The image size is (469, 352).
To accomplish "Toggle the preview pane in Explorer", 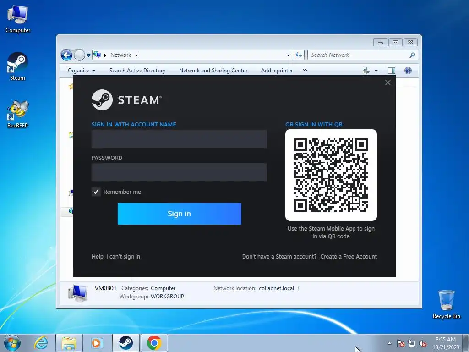I will pos(392,71).
